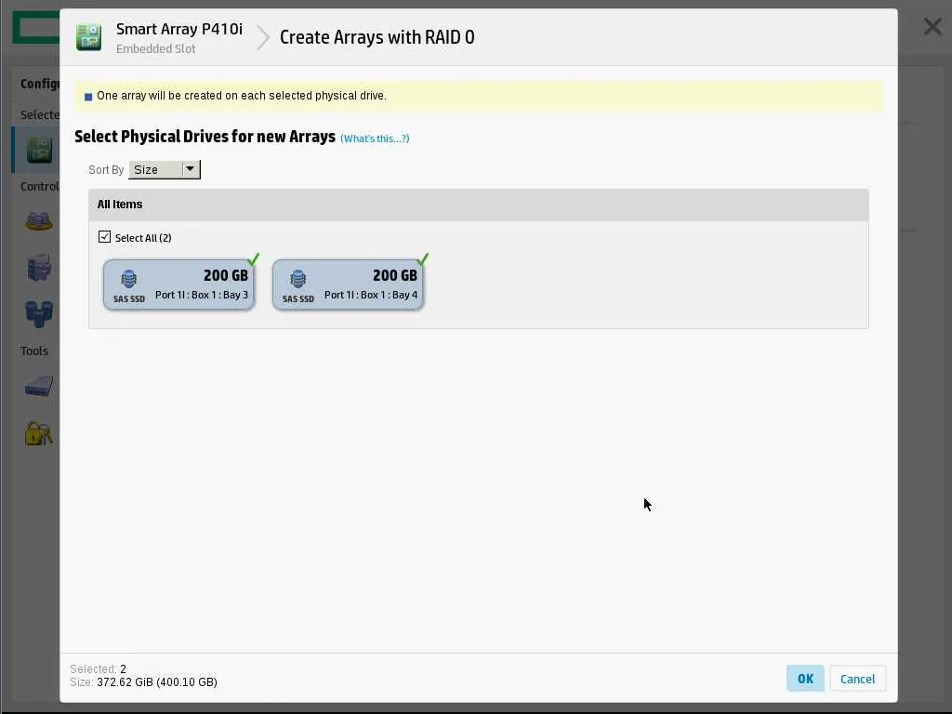
Task: Open the arrays icon in the background sidebar
Action: (x=39, y=221)
